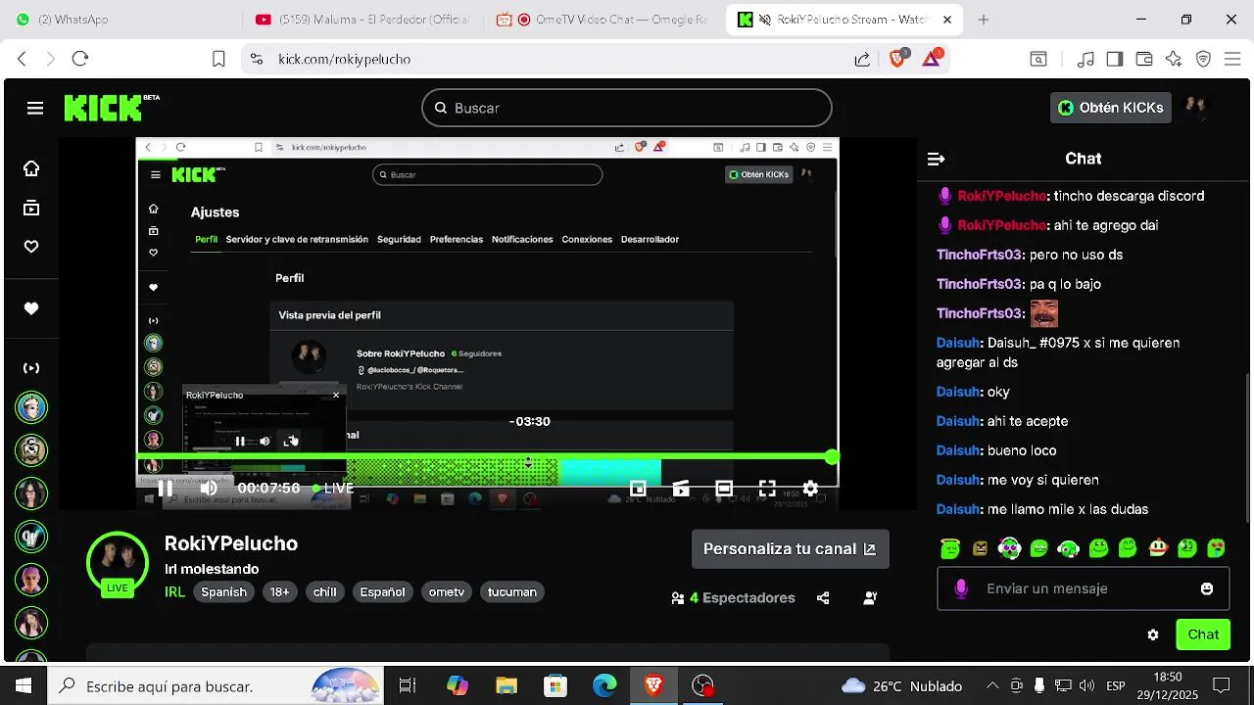Image resolution: width=1254 pixels, height=705 pixels.
Task: Click the ometv tag
Action: click(x=447, y=591)
